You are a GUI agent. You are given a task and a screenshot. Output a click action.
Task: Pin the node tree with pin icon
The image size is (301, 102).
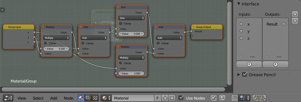click(213, 98)
